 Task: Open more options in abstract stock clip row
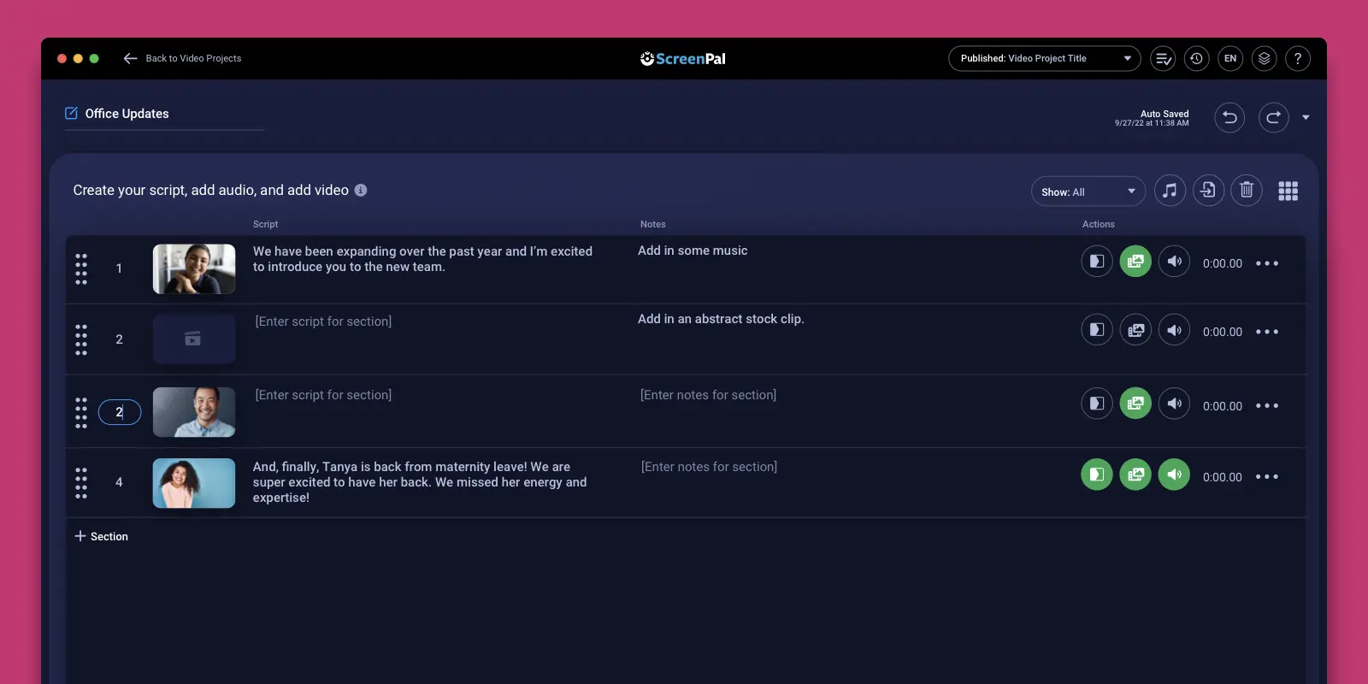(1267, 332)
